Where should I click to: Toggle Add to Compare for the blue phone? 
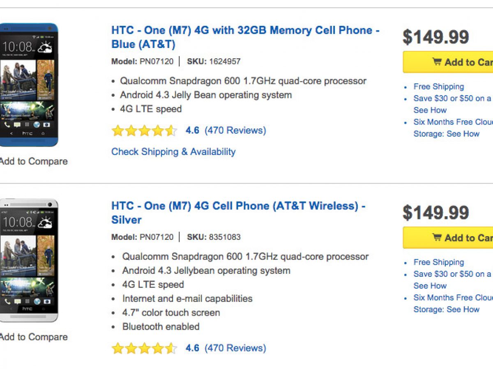point(34,162)
